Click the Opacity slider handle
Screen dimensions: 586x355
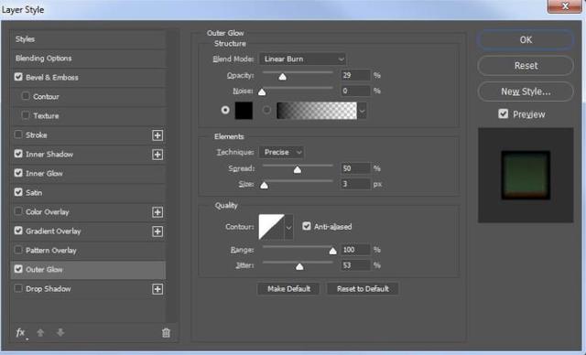coord(283,77)
